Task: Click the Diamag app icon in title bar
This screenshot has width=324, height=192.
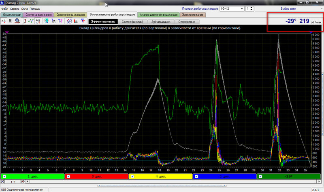Action: click(2, 2)
